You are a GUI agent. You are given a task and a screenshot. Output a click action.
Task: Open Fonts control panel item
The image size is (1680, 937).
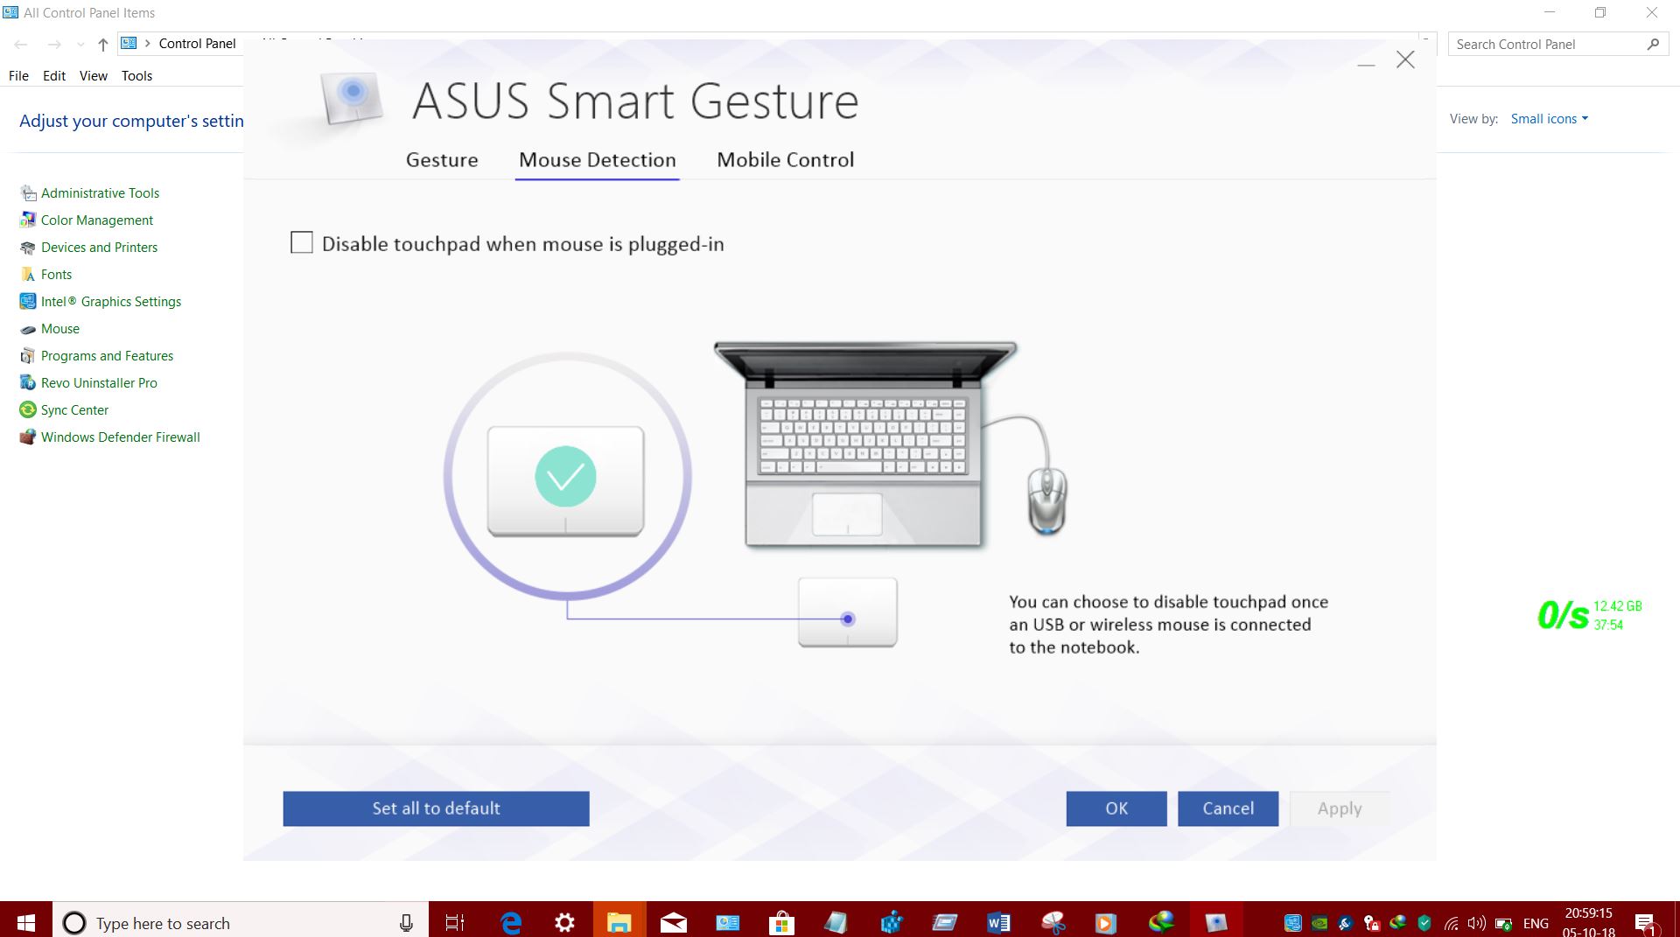46,275
